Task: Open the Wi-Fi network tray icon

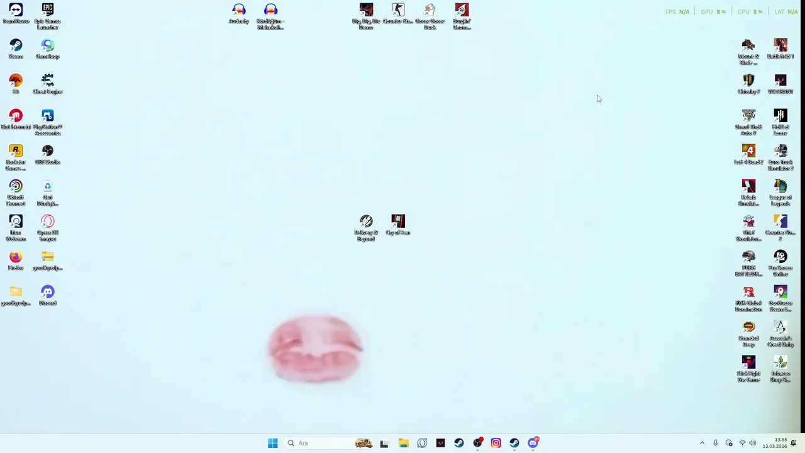Action: [x=742, y=443]
